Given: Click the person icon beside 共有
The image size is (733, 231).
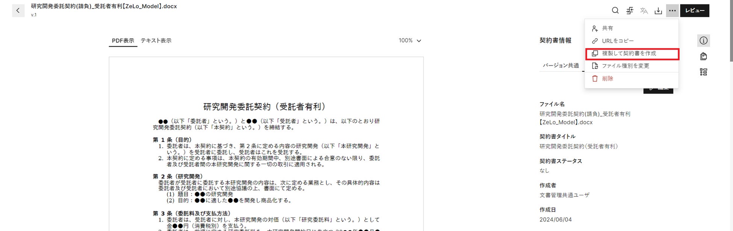Looking at the screenshot, I should click(595, 29).
